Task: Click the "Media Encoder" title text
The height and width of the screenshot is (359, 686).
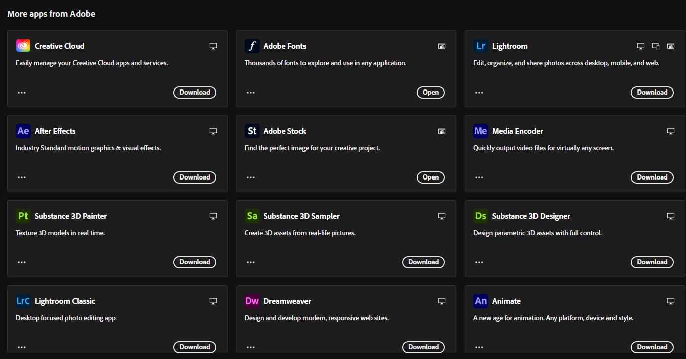Action: coord(517,131)
